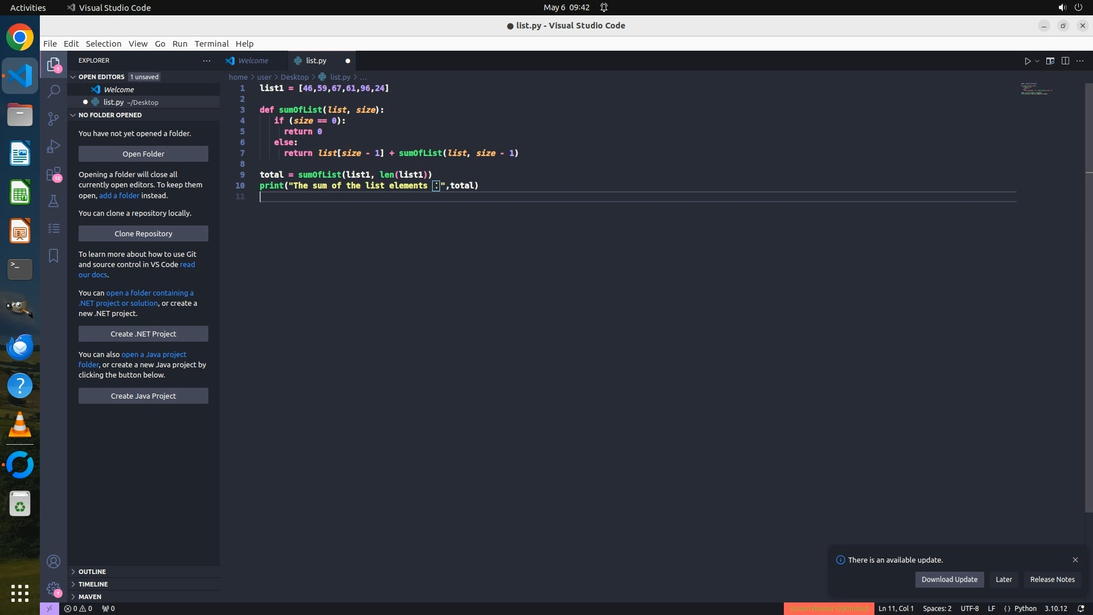Image resolution: width=1093 pixels, height=615 pixels.
Task: Open Run and Debug view icon
Action: pos(54,146)
